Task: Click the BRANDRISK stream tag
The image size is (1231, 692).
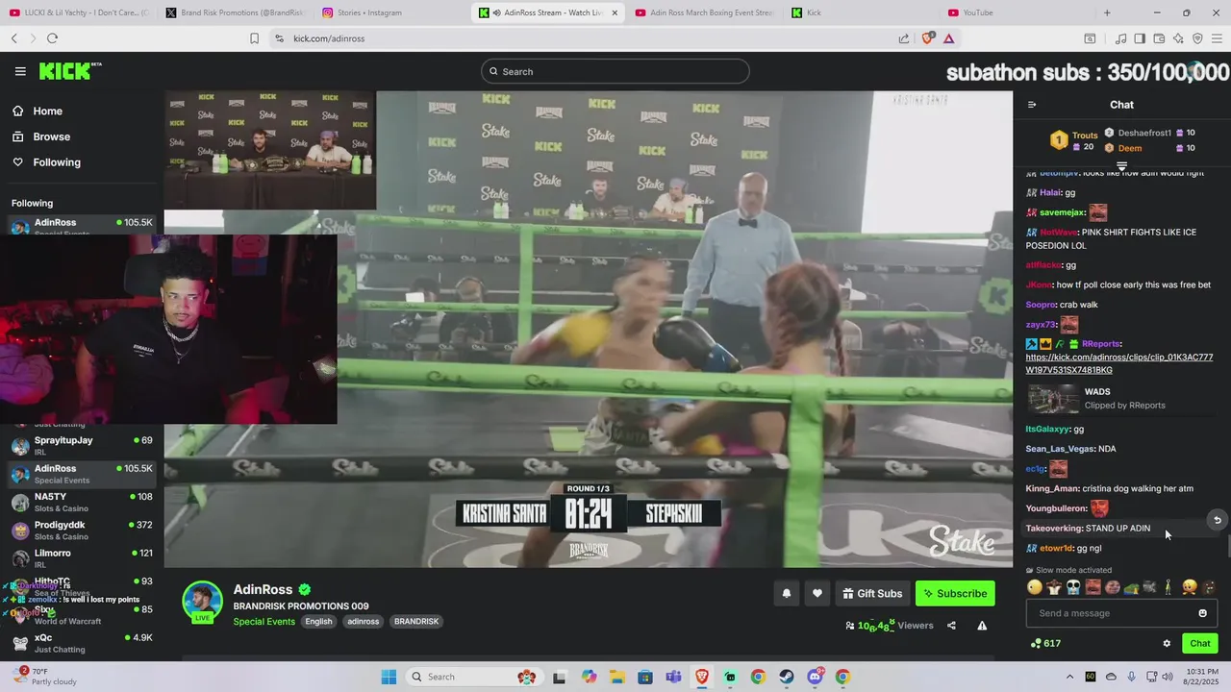Action: pos(416,622)
